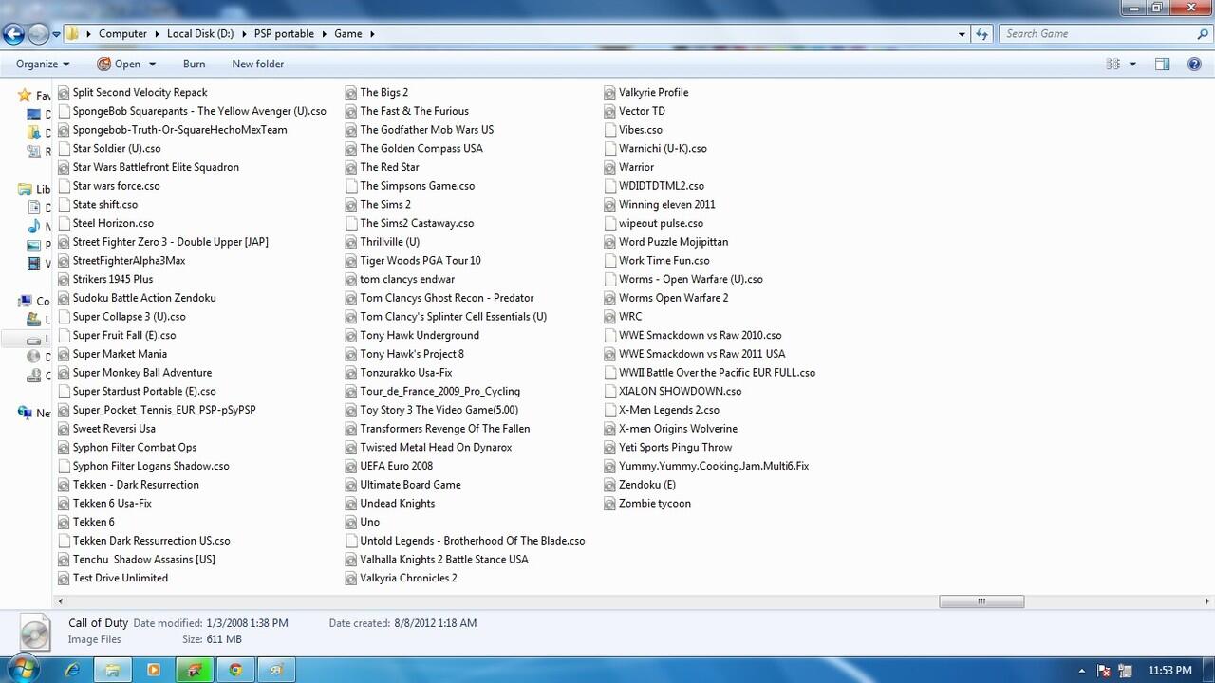Click the Back navigation arrow
The width and height of the screenshot is (1215, 683).
pyautogui.click(x=13, y=34)
